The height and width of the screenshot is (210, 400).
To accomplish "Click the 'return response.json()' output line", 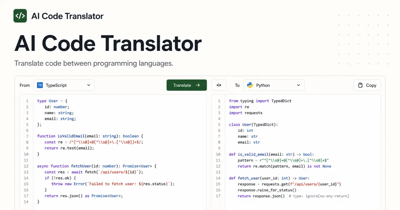I will (x=293, y=196).
